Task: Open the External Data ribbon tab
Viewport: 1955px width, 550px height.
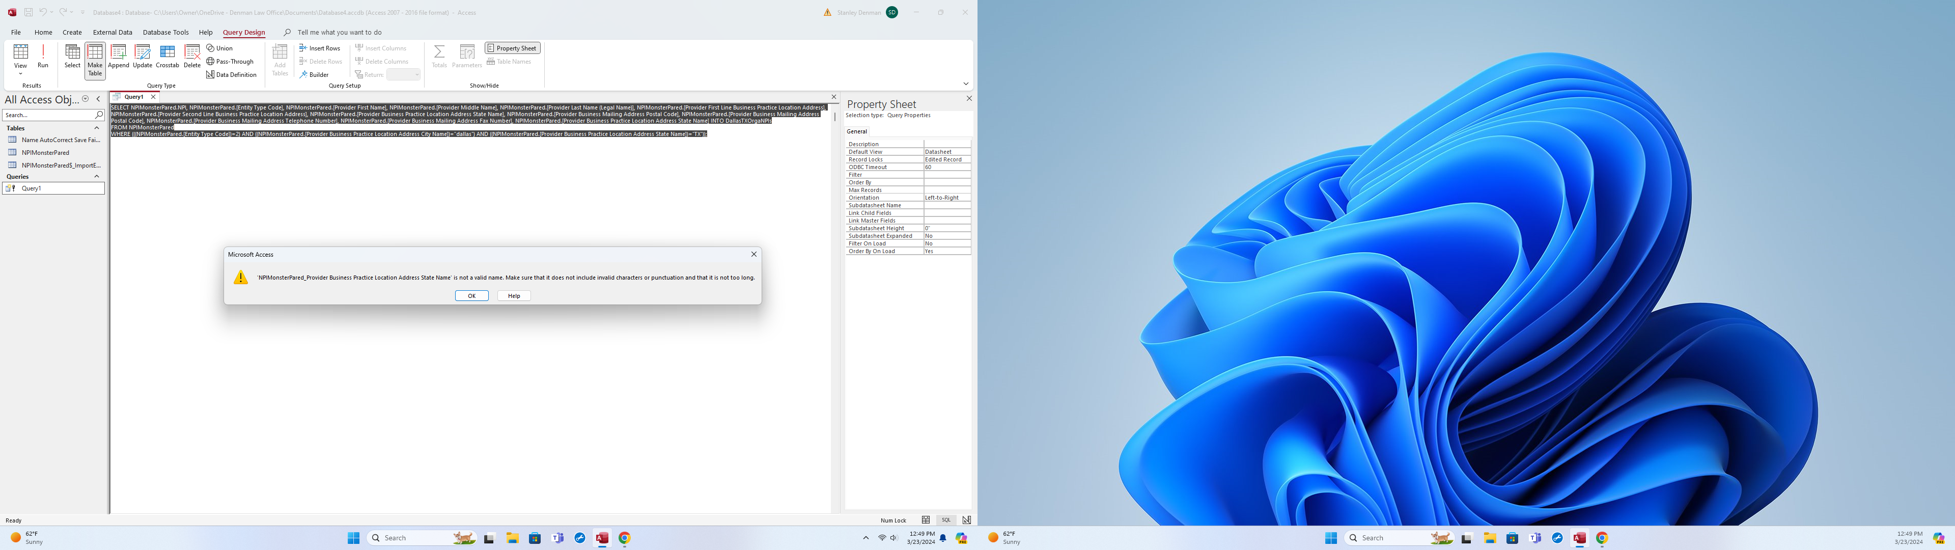Action: click(x=113, y=33)
